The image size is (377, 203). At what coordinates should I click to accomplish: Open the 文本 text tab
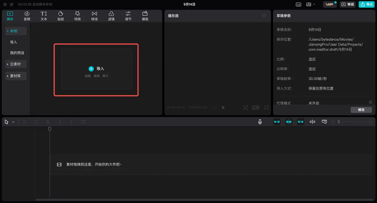[x=44, y=16]
